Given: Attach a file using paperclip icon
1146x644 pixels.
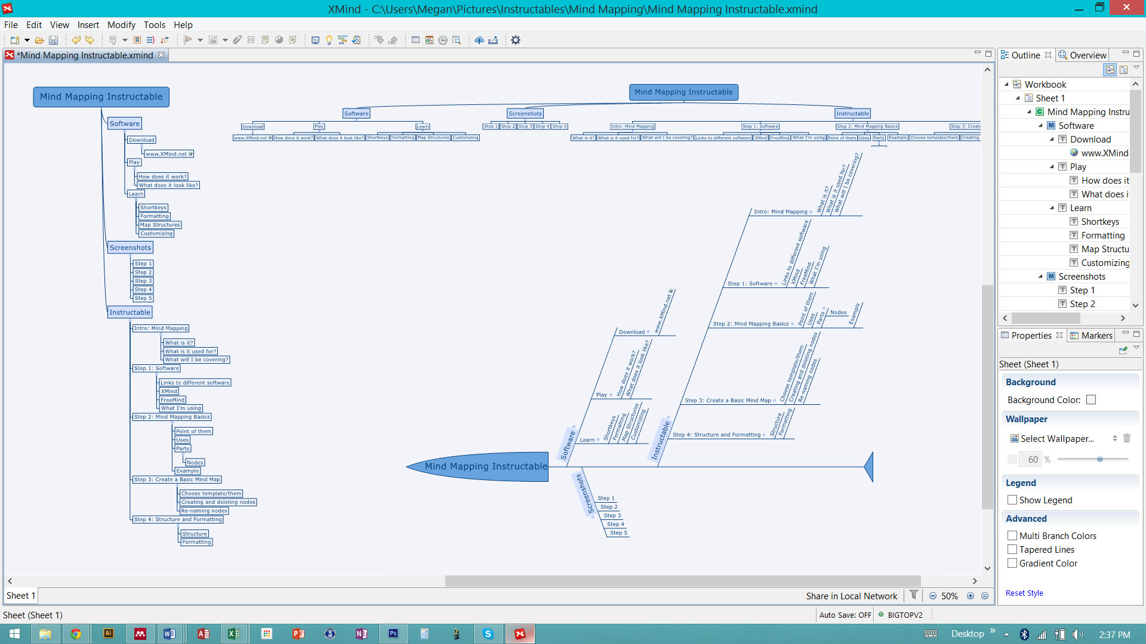Looking at the screenshot, I should [x=238, y=40].
